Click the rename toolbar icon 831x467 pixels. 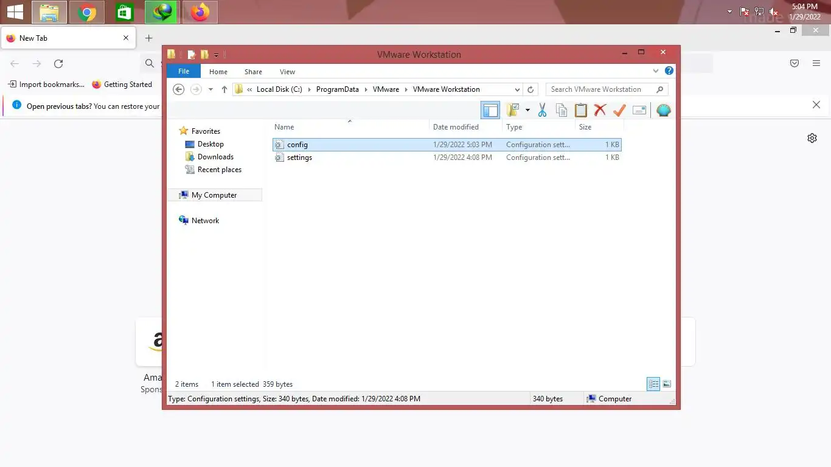[x=639, y=110]
